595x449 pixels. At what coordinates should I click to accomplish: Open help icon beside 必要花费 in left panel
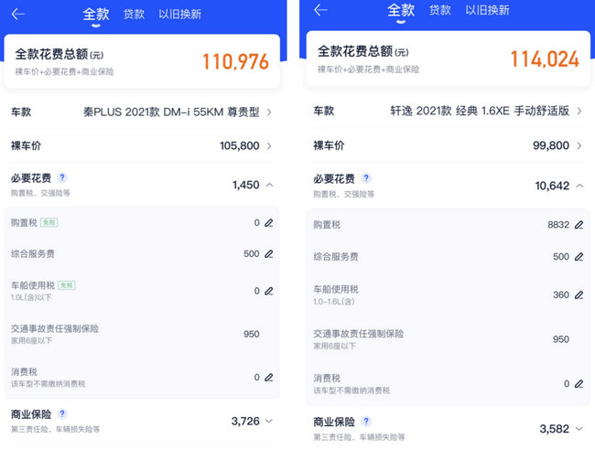pos(62,177)
